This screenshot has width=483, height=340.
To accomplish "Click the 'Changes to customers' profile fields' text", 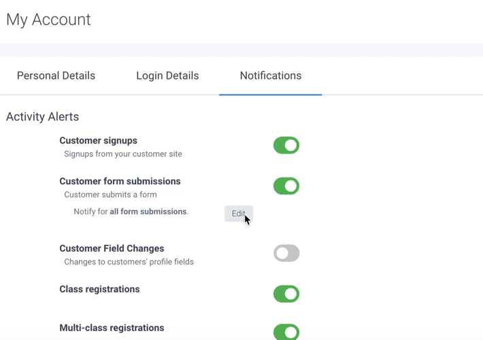I will pyautogui.click(x=129, y=262).
